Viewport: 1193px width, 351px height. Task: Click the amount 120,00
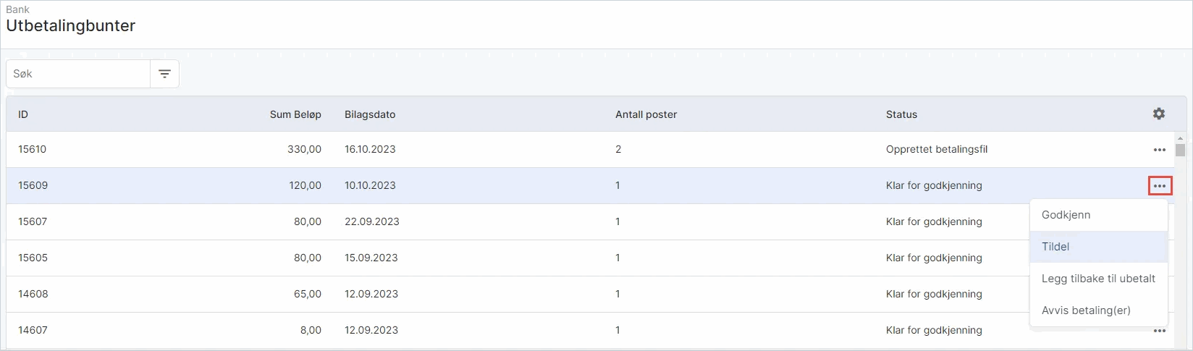click(305, 185)
